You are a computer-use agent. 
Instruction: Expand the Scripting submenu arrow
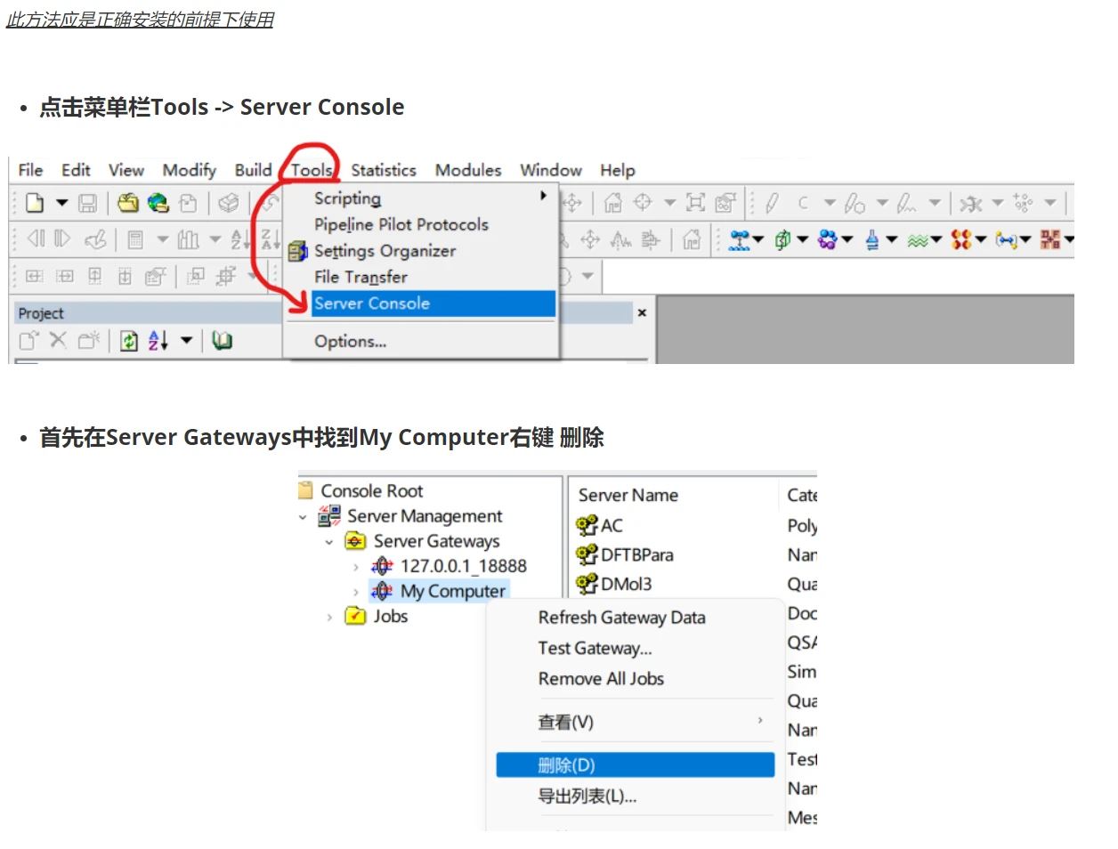click(543, 196)
